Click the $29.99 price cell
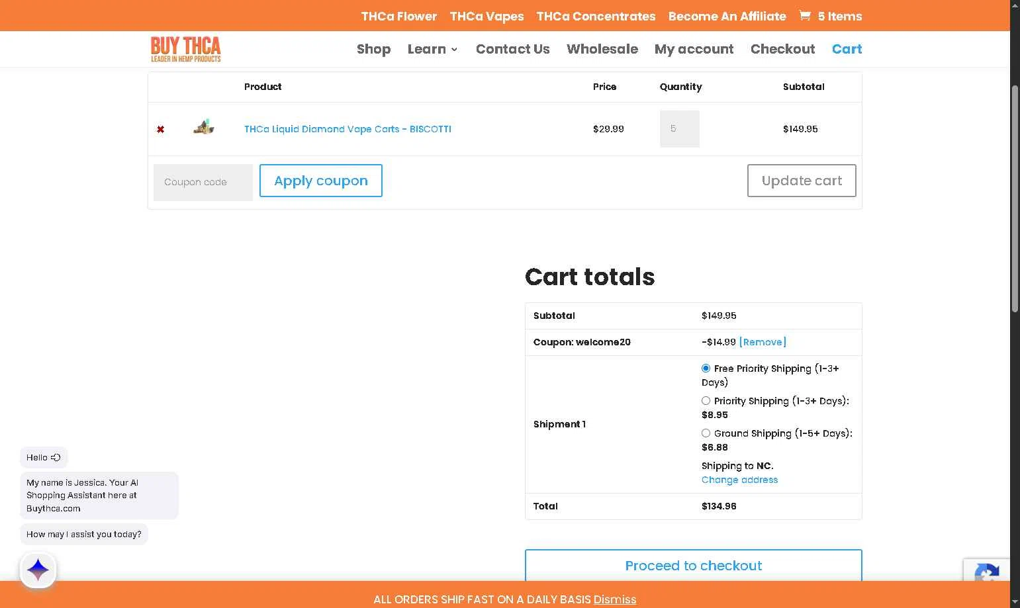Viewport: 1020px width, 608px height. pos(608,129)
